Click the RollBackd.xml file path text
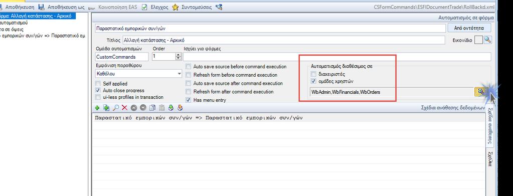 coord(434,7)
